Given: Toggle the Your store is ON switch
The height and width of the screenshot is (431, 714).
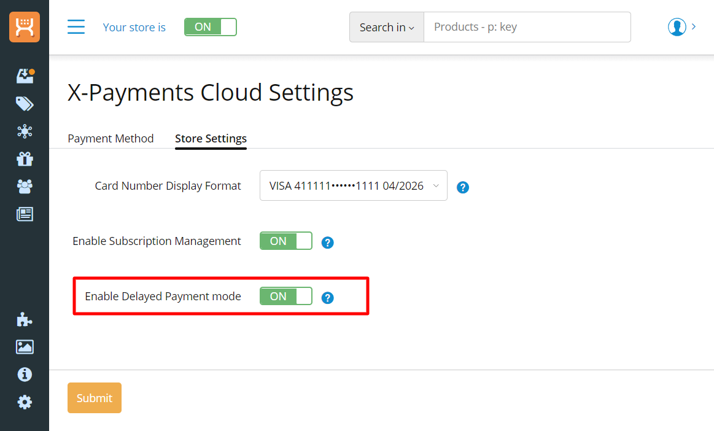Looking at the screenshot, I should click(211, 27).
